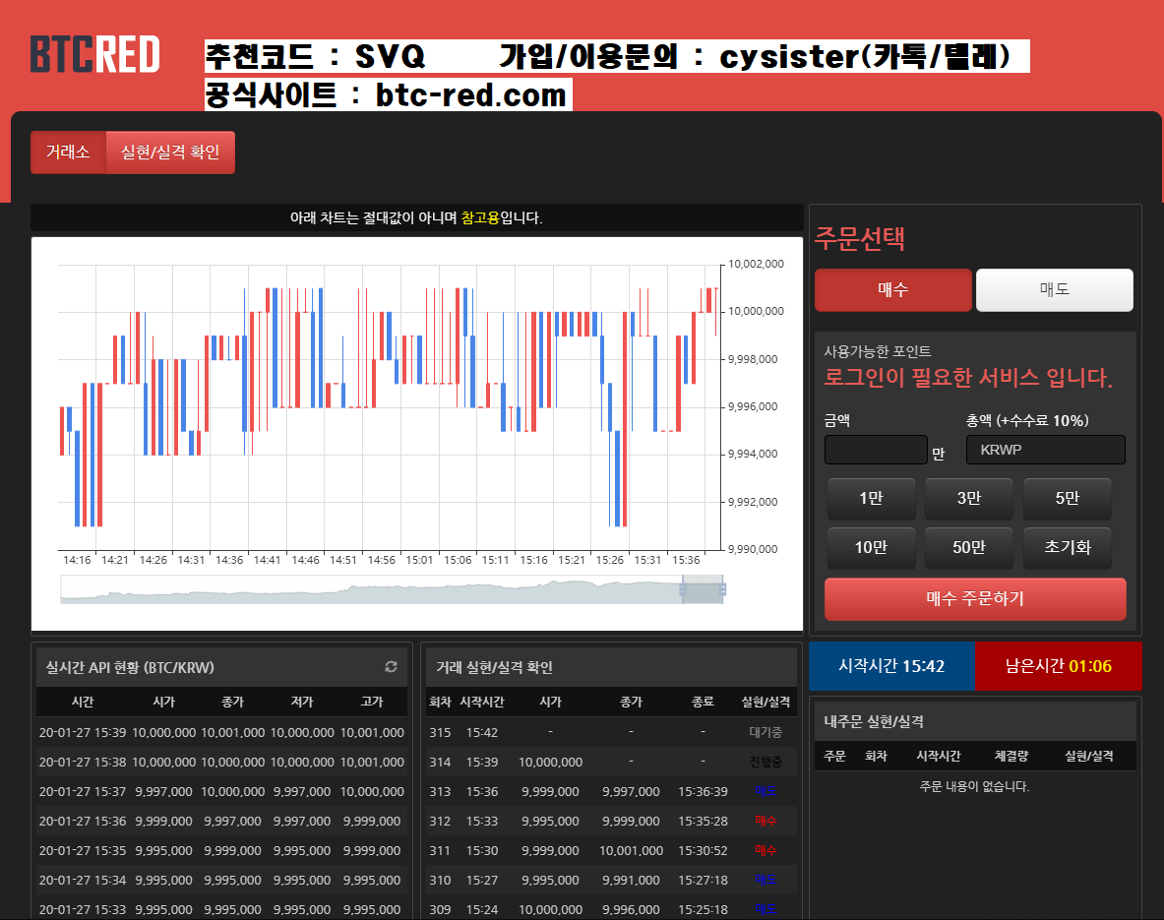Select the 매수 order type
This screenshot has height=920, width=1164.
click(x=892, y=290)
